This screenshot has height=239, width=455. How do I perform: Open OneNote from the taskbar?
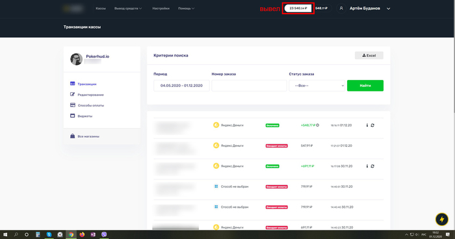(x=93, y=234)
